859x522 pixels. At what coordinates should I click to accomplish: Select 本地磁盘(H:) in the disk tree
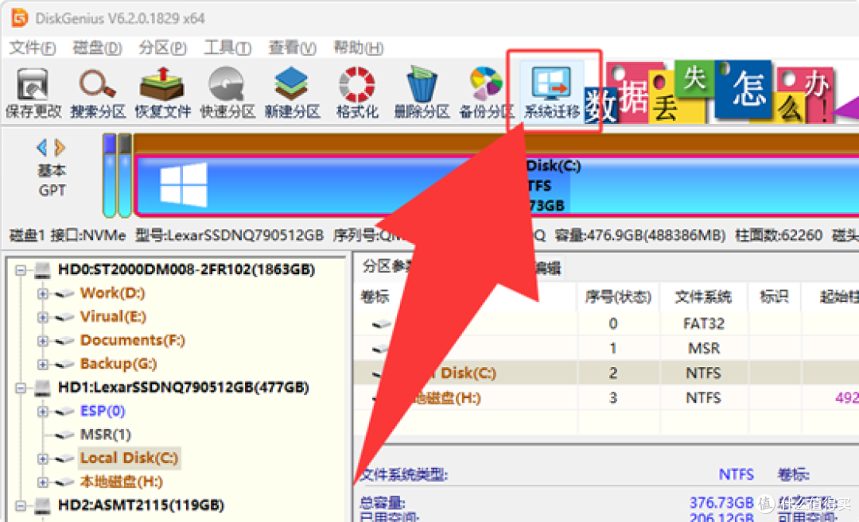[121, 481]
